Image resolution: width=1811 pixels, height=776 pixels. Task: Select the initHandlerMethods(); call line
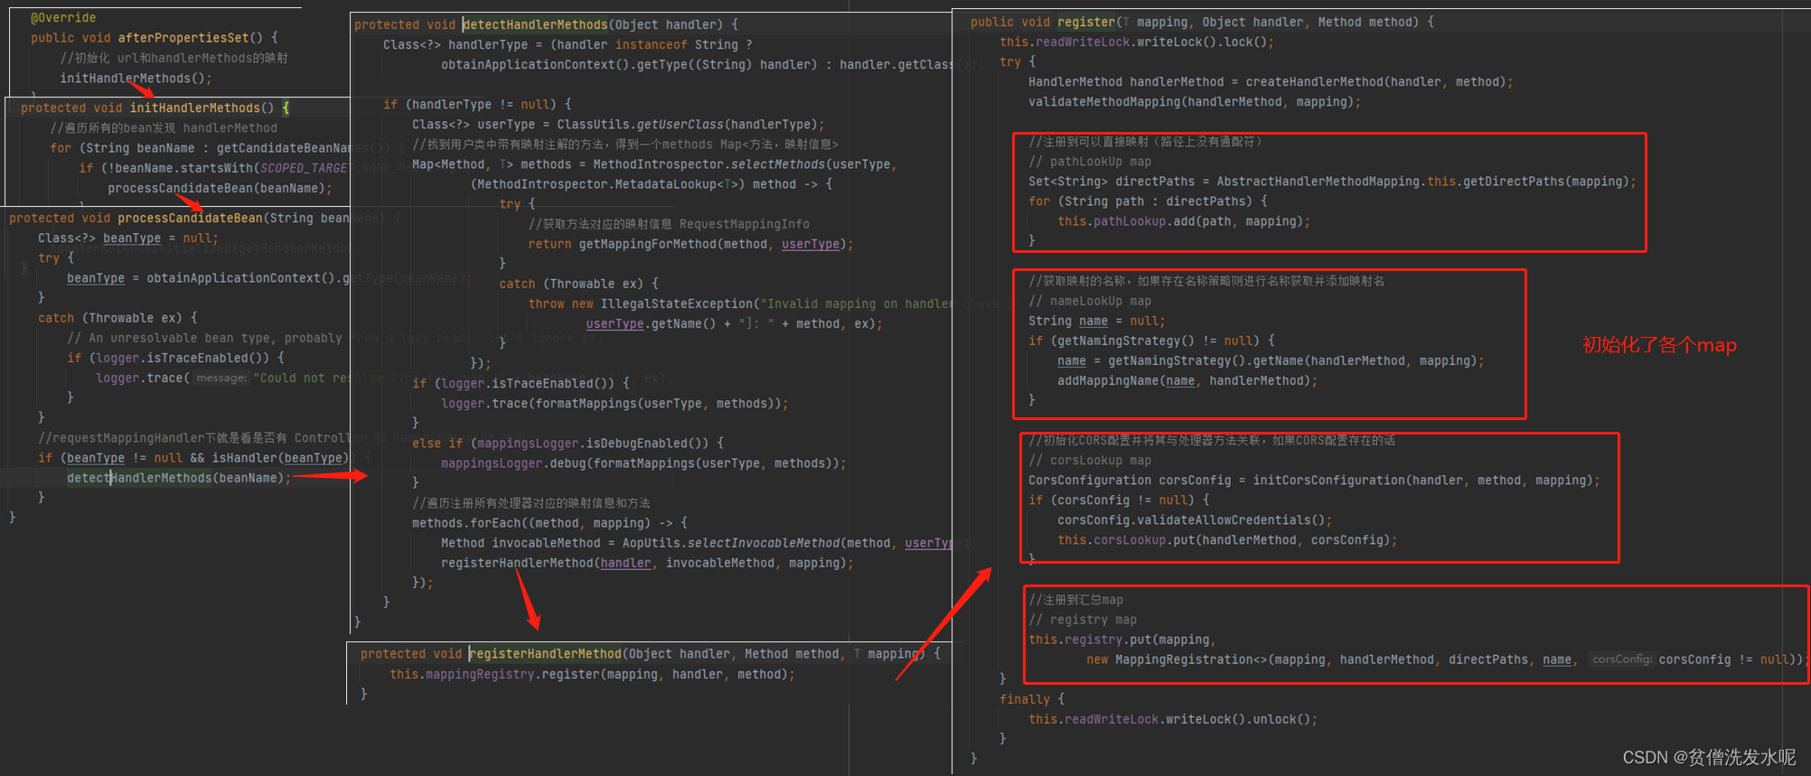[x=136, y=79]
